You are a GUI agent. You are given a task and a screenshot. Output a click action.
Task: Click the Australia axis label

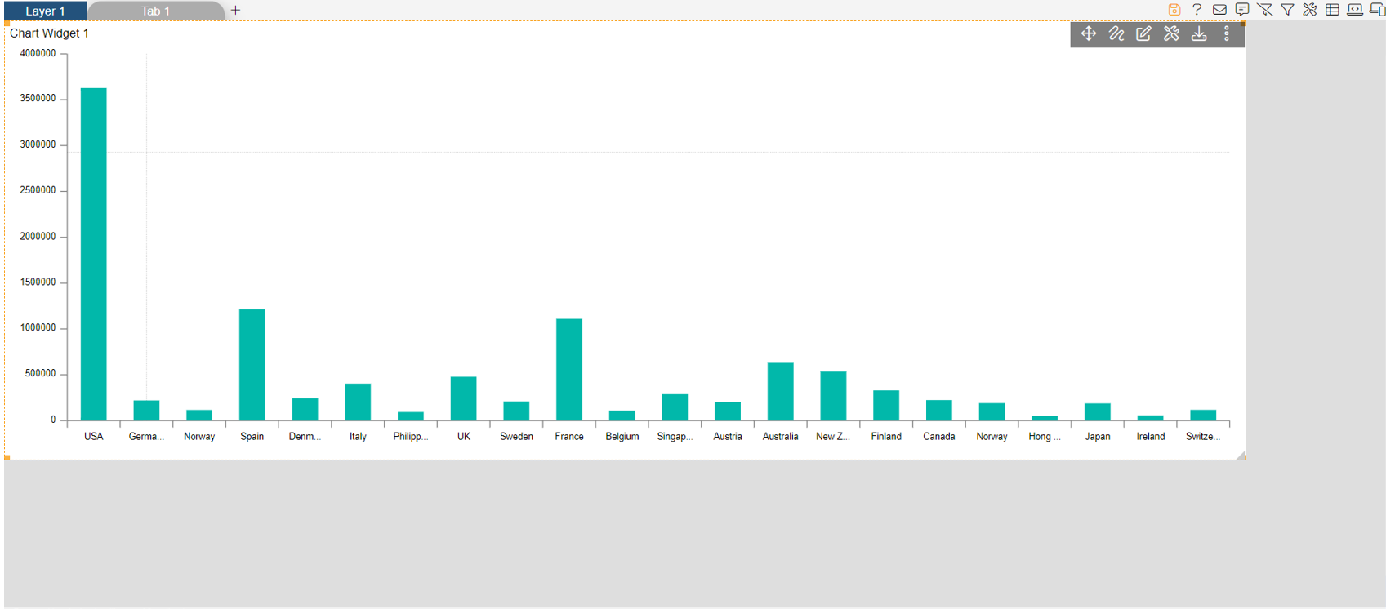pyautogui.click(x=781, y=437)
